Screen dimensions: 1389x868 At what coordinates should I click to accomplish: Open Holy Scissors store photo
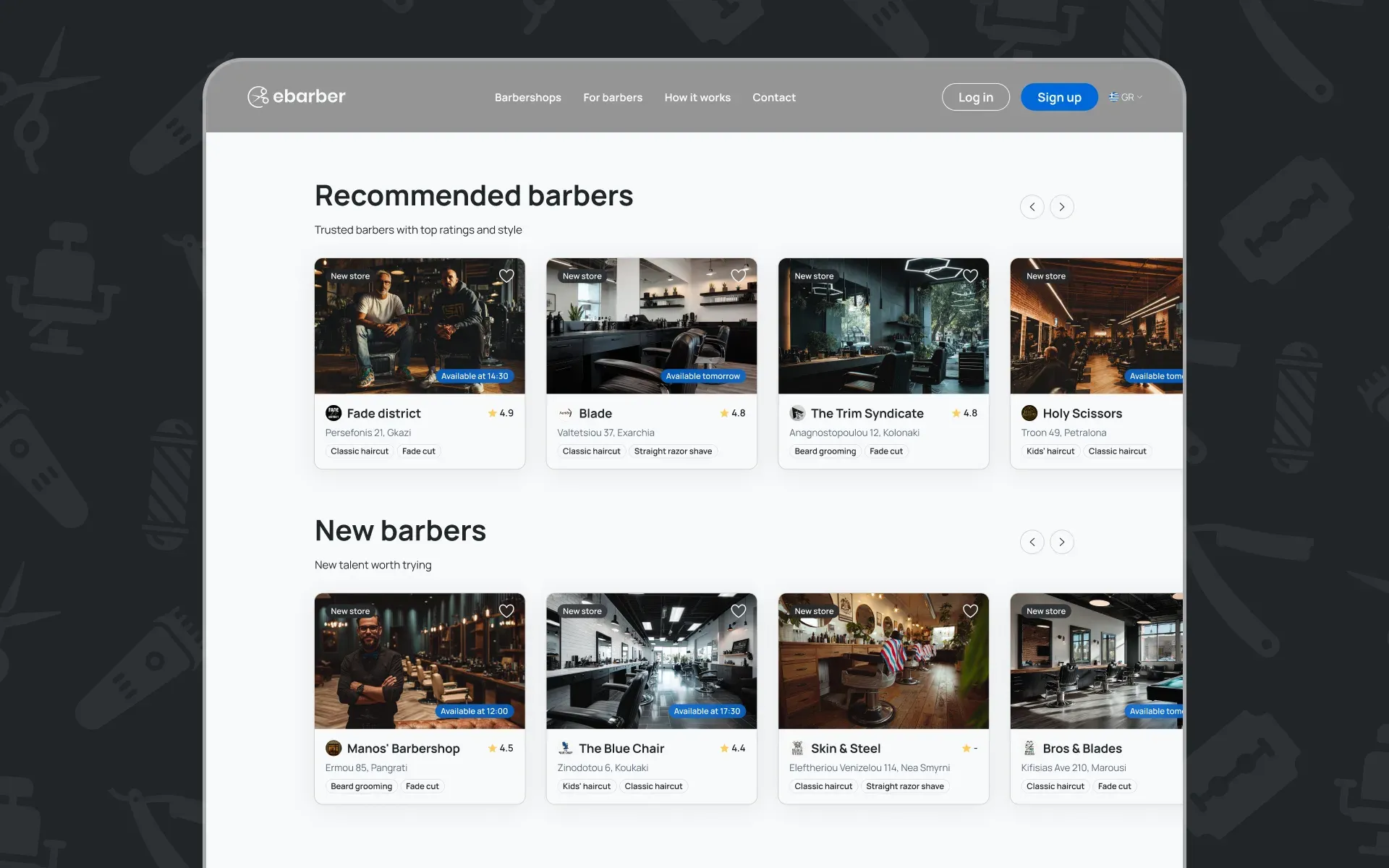(x=1097, y=325)
